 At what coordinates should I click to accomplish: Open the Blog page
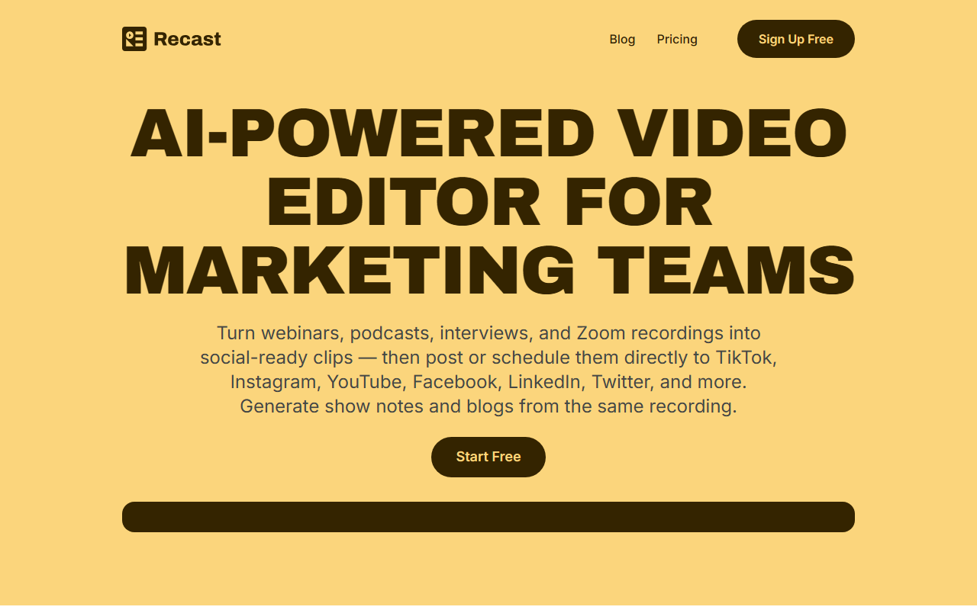click(622, 39)
